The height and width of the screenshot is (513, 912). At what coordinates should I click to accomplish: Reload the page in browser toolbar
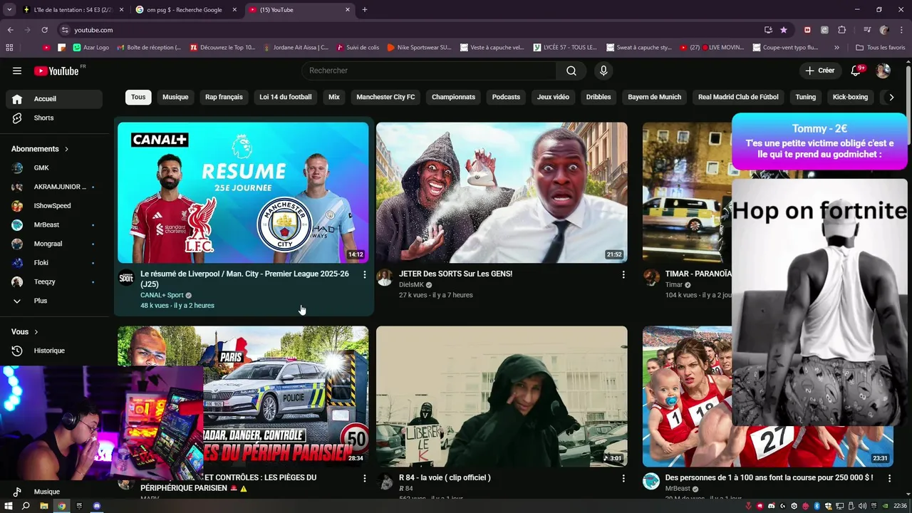click(44, 30)
